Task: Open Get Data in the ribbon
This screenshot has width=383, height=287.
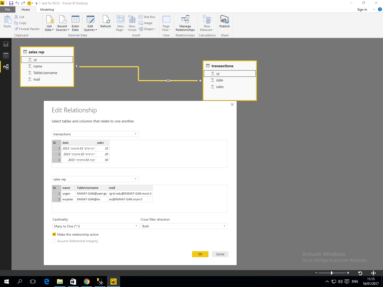Action: click(x=49, y=23)
